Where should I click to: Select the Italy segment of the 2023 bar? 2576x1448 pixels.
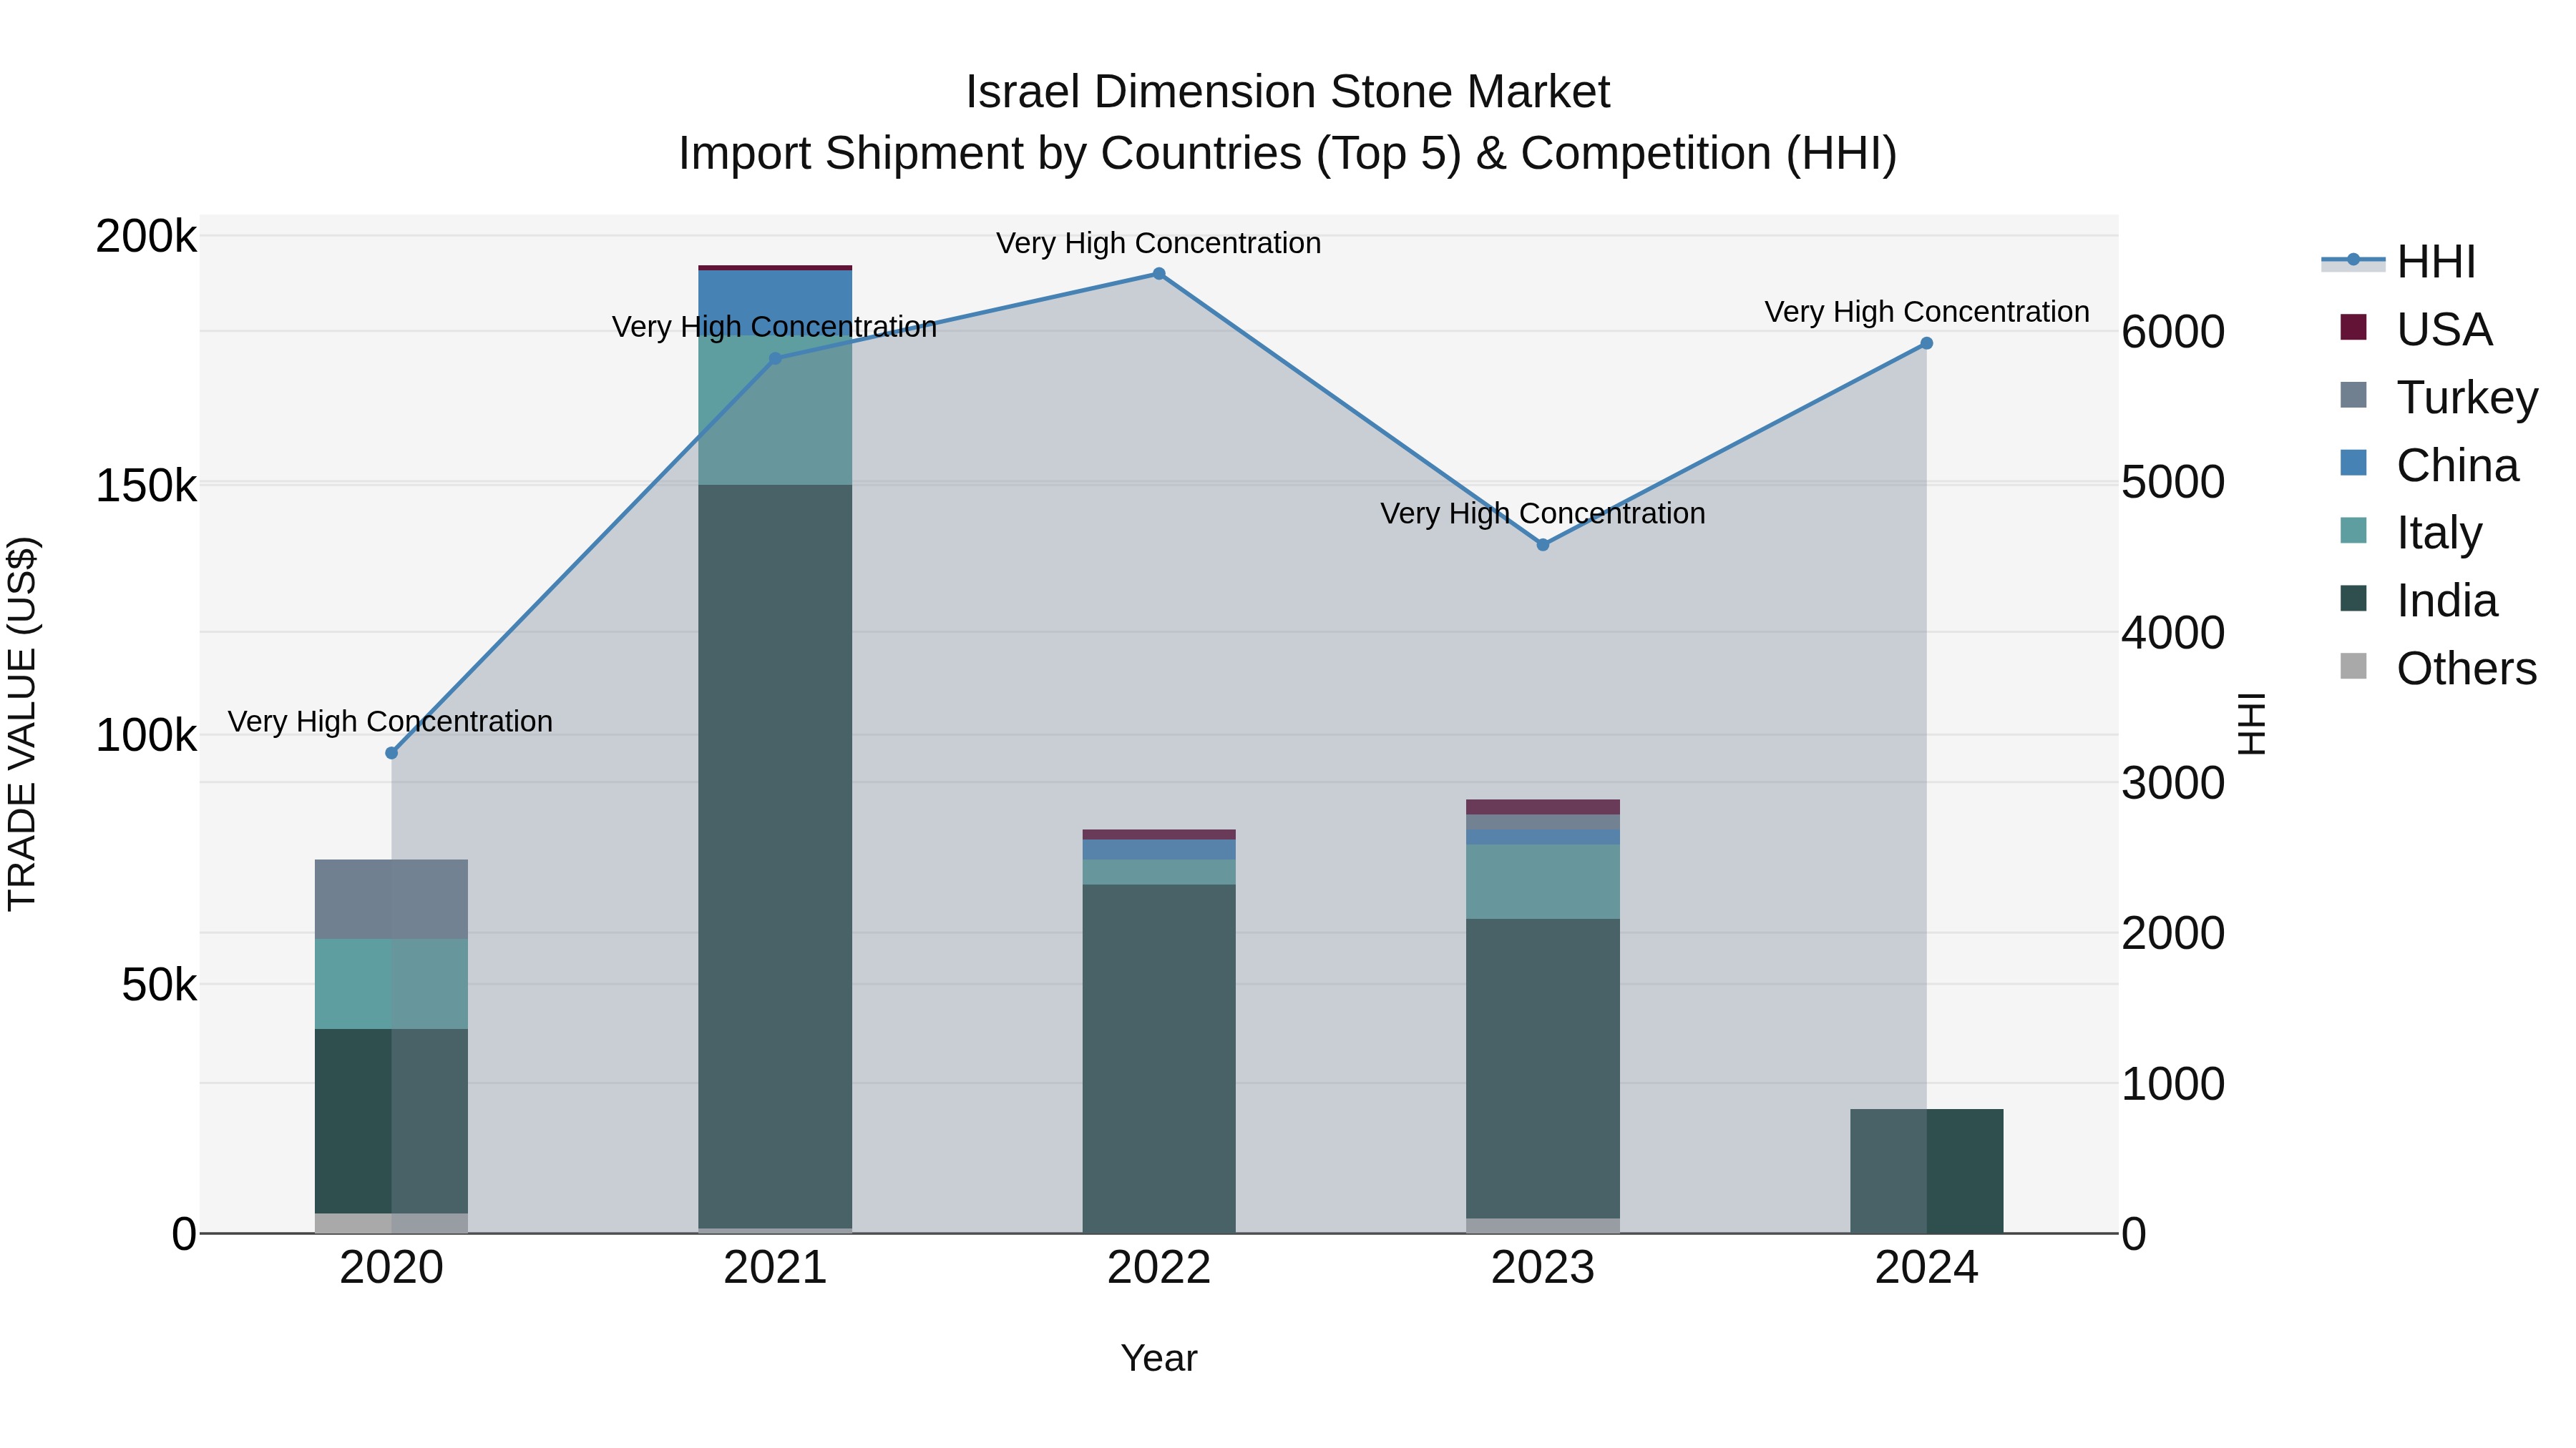(1543, 882)
